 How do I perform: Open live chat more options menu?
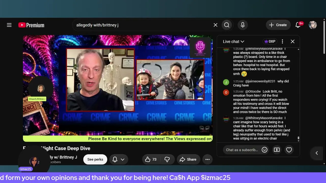tap(282, 41)
